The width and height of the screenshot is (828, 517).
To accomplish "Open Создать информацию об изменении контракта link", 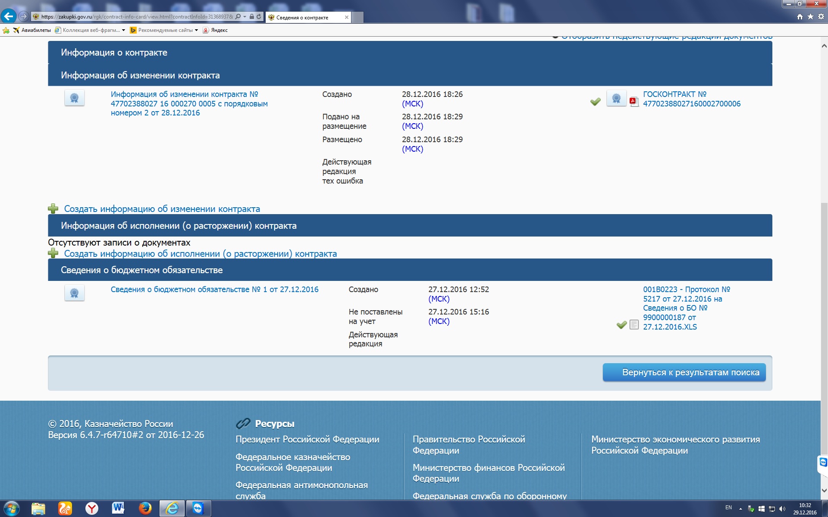I will point(162,209).
